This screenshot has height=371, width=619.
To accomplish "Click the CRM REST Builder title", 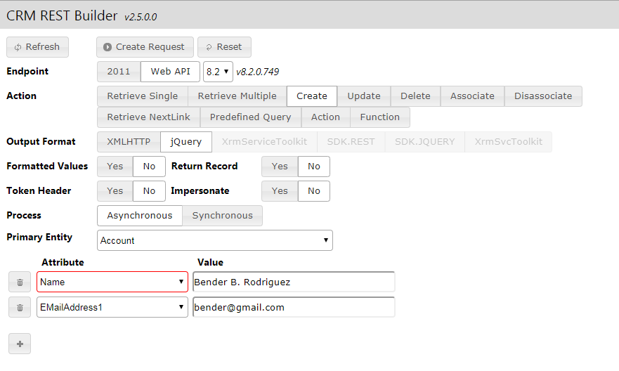I will click(x=62, y=15).
